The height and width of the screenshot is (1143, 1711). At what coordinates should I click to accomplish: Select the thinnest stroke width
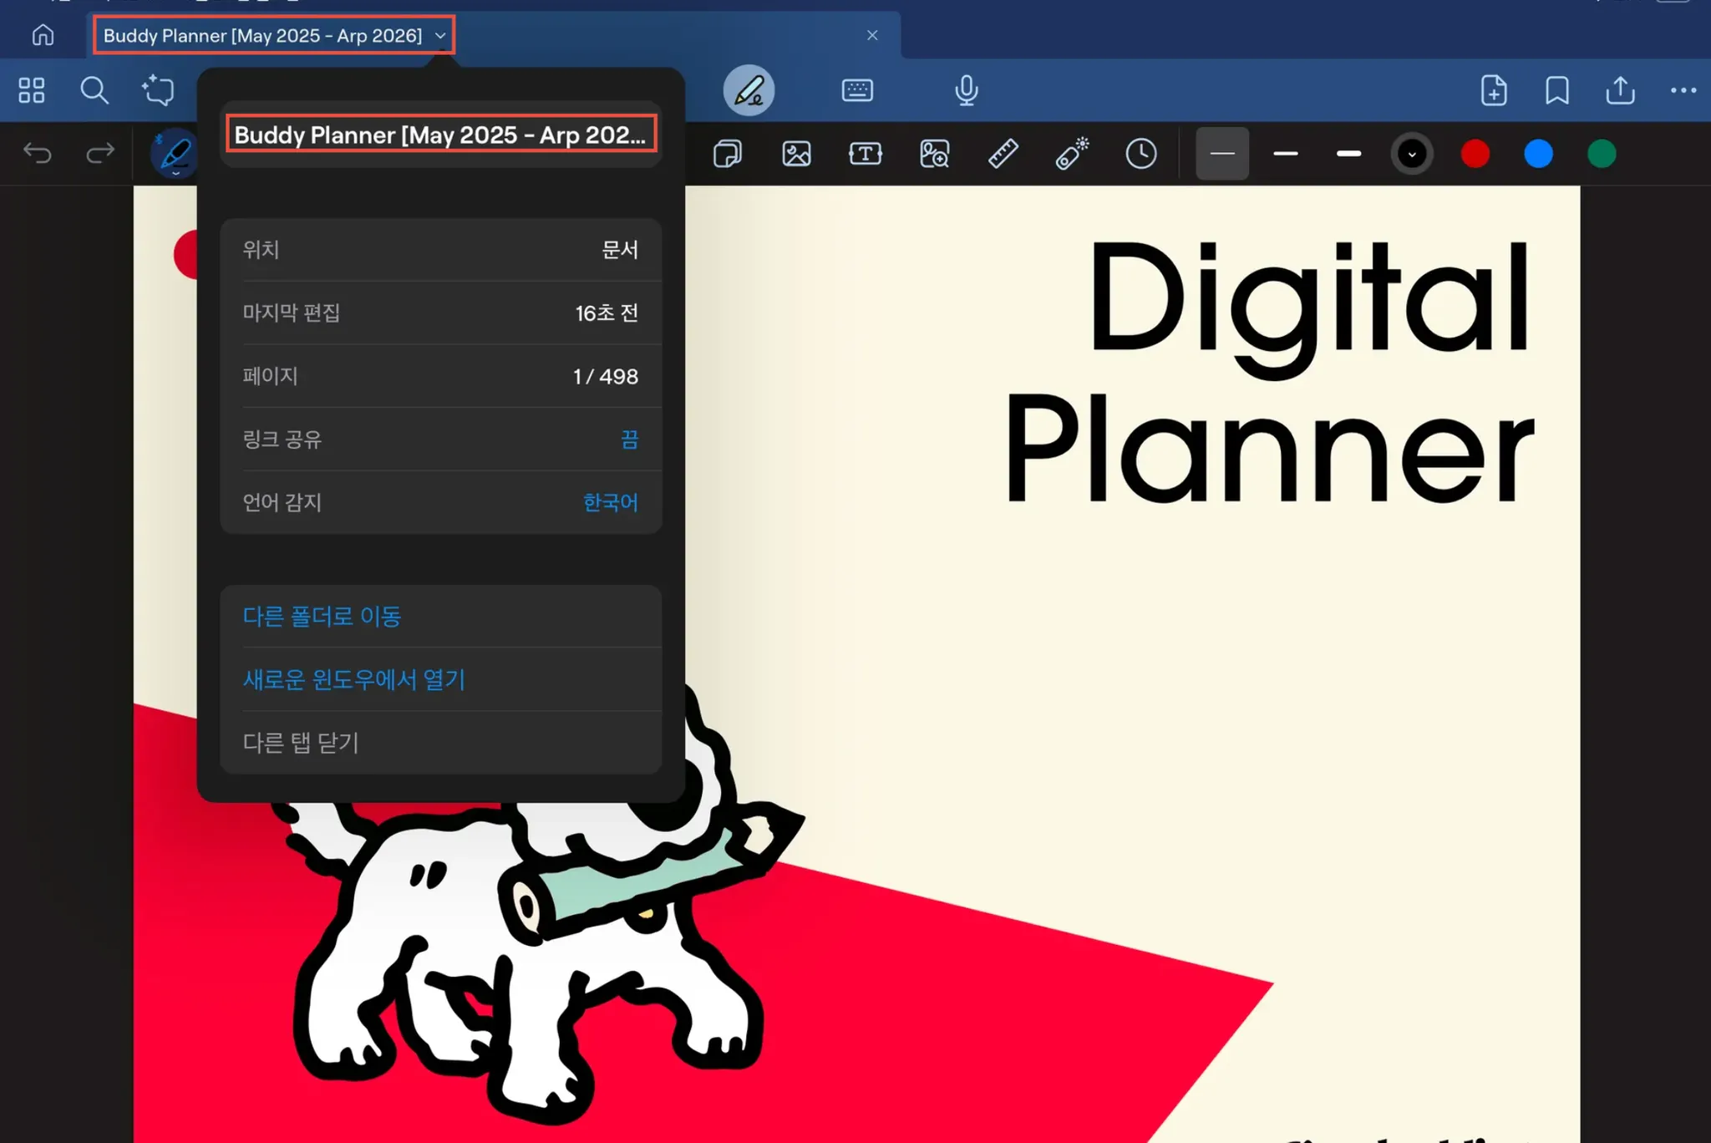(x=1222, y=154)
